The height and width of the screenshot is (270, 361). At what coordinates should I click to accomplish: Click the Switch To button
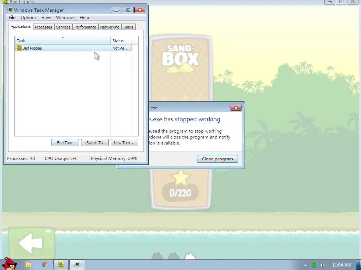coord(94,143)
